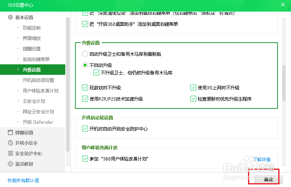
Task: Open 漏洞修复 icon
Action: coord(10,164)
